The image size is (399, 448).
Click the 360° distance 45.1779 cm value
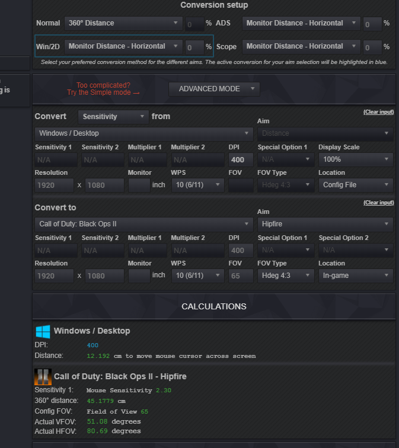coord(106,401)
